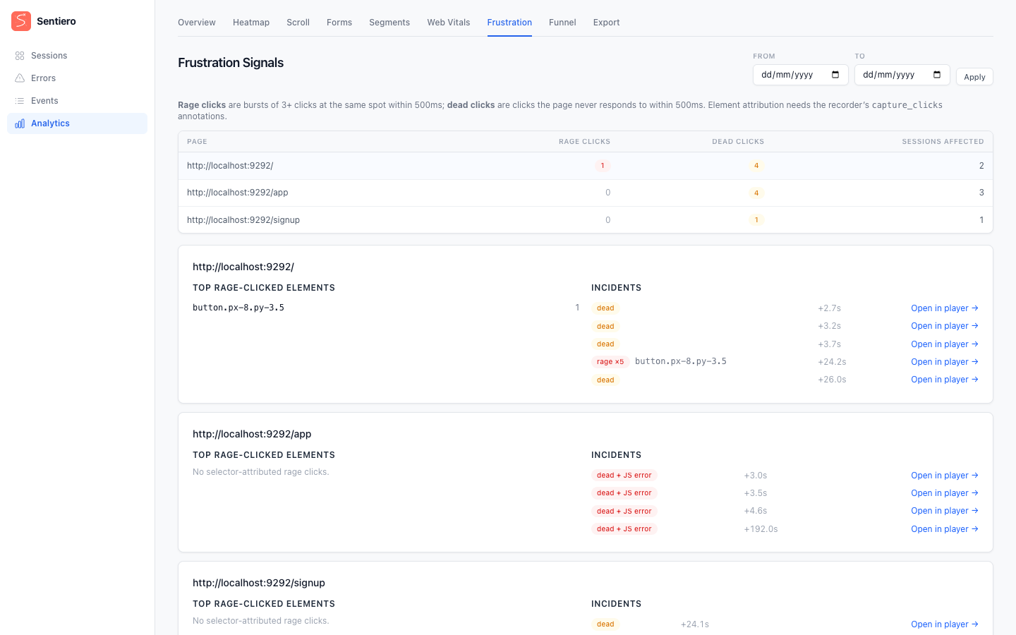Open Events in the sidebar
This screenshot has height=635, width=1016.
(78, 101)
